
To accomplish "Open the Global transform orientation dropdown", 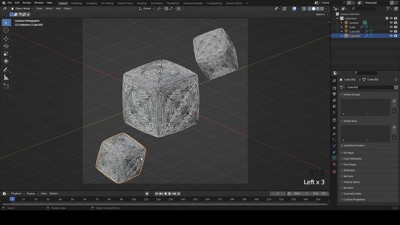I will pos(147,9).
